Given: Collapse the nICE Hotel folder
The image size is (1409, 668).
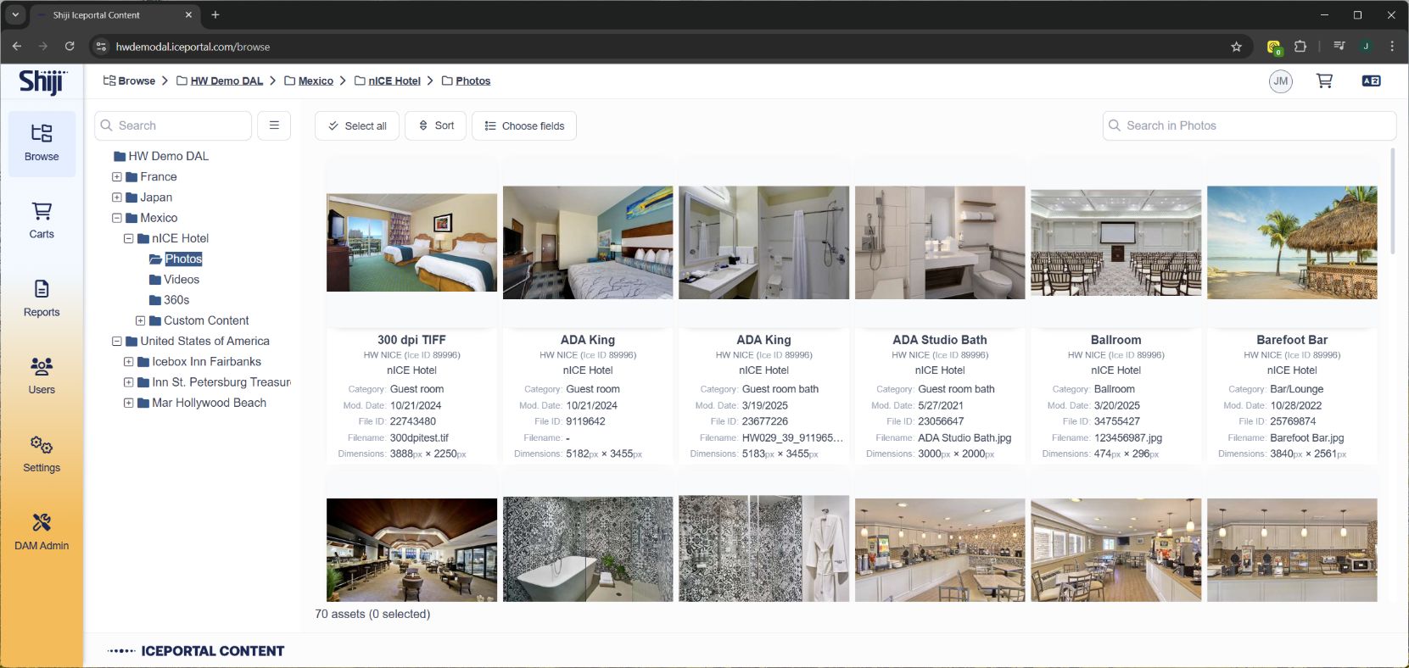Looking at the screenshot, I should [129, 239].
